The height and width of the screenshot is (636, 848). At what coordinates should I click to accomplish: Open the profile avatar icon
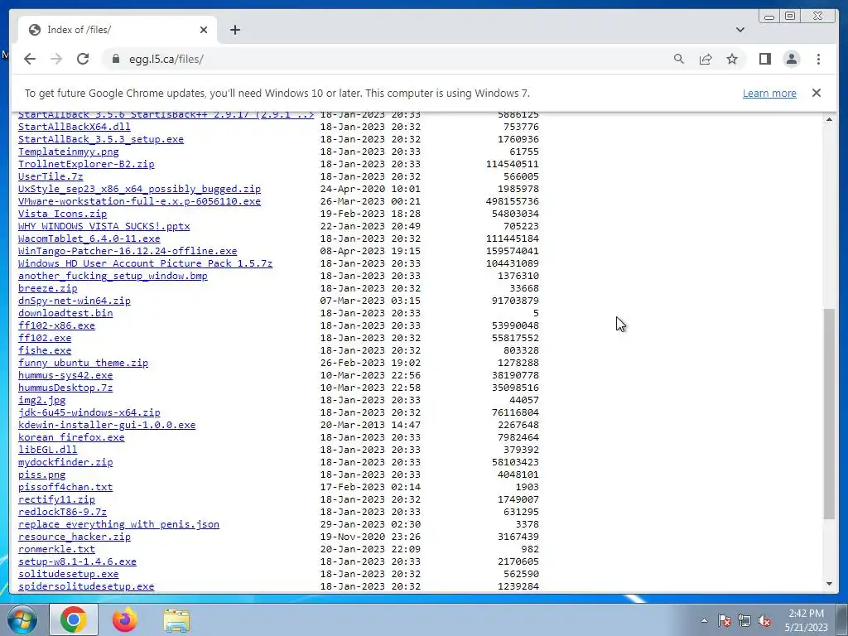792,59
